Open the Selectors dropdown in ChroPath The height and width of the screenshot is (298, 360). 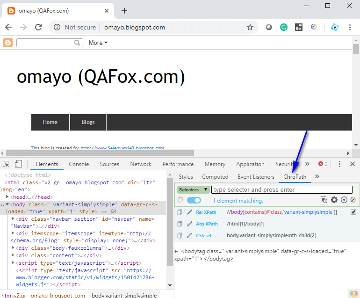193,190
